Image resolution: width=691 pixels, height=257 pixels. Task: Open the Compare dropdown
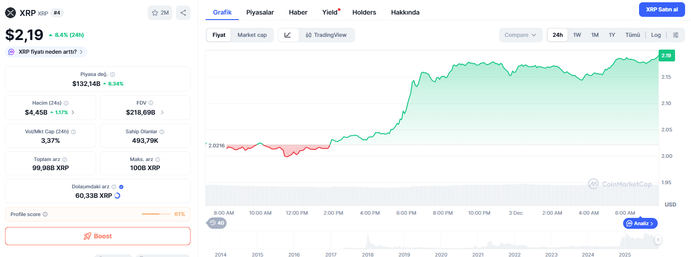tap(521, 35)
